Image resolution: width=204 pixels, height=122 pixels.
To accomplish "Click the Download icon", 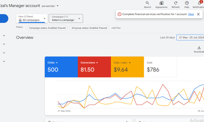I will [x=199, y=48].
